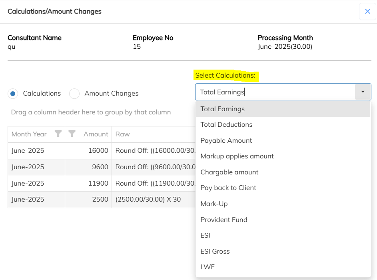The image size is (377, 280).
Task: Click Round Off ((16000.00/30 raw cell
Action: pos(154,150)
